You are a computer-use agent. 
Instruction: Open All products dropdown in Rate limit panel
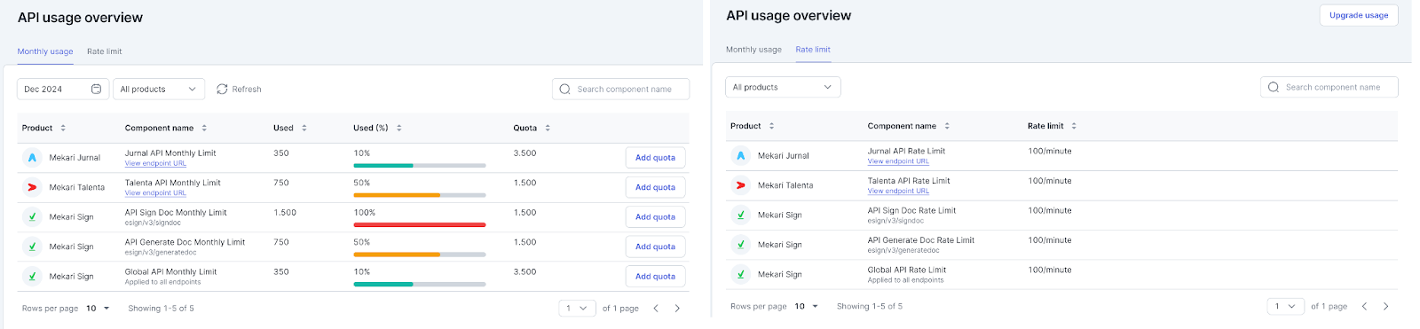tap(783, 87)
